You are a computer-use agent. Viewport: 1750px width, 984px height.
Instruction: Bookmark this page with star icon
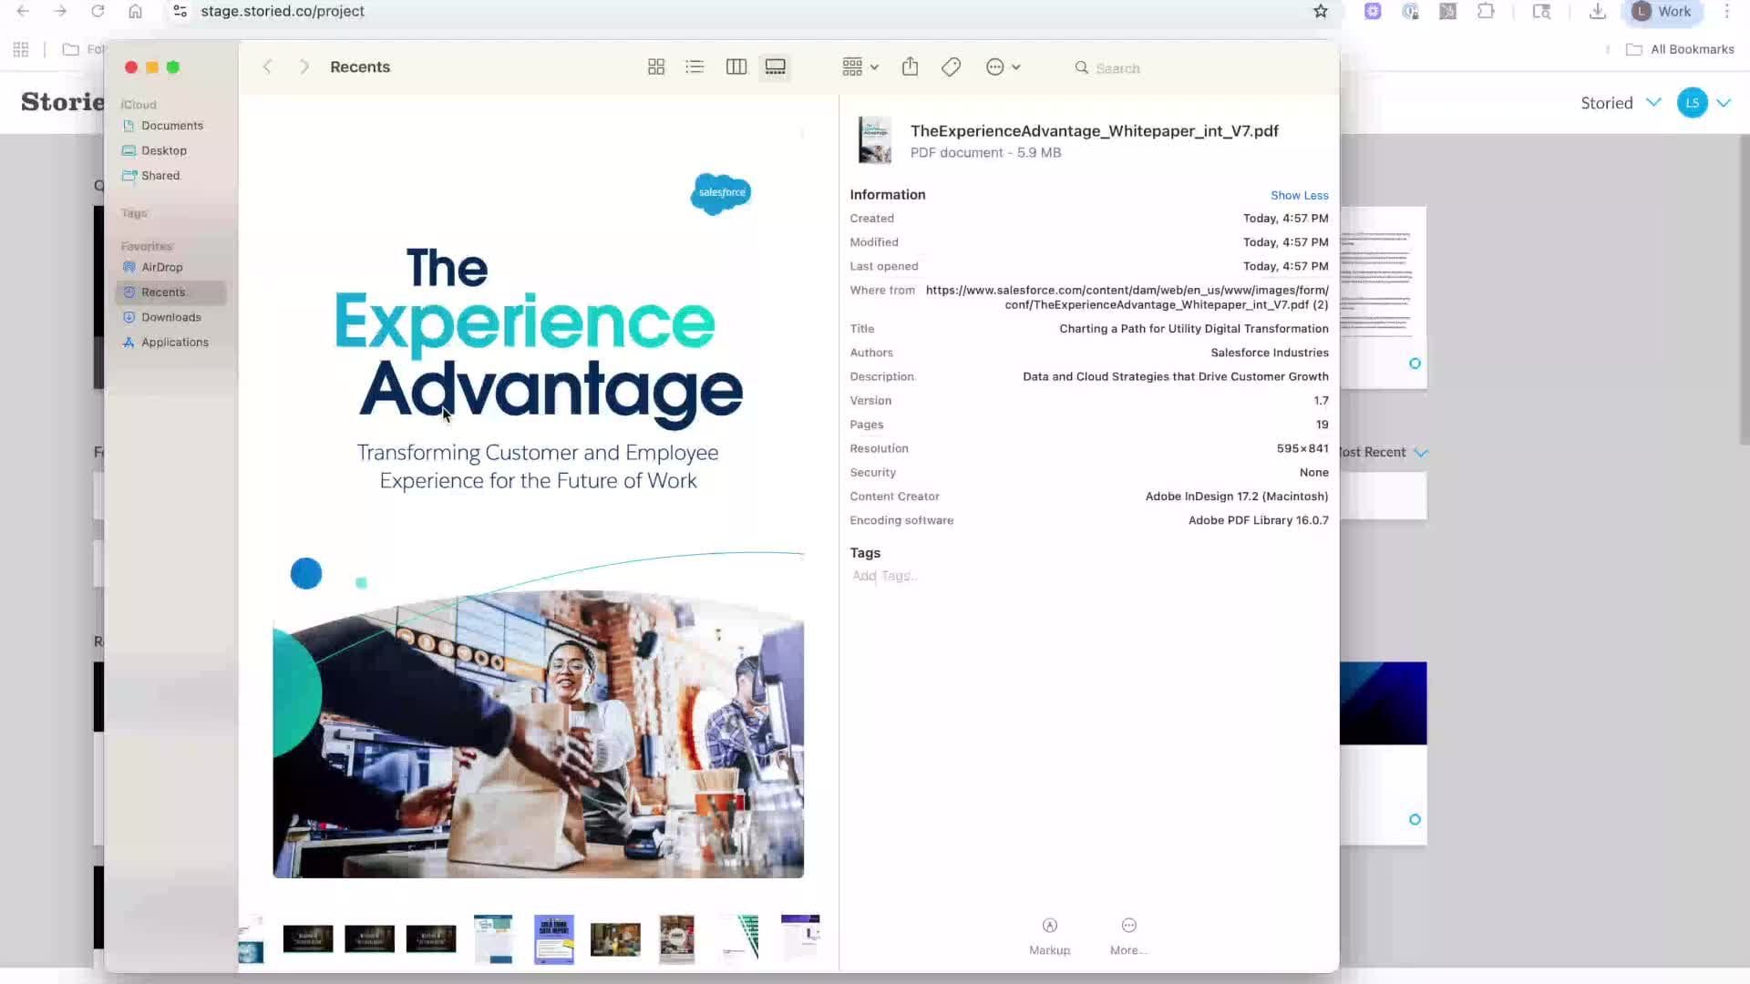pyautogui.click(x=1321, y=12)
